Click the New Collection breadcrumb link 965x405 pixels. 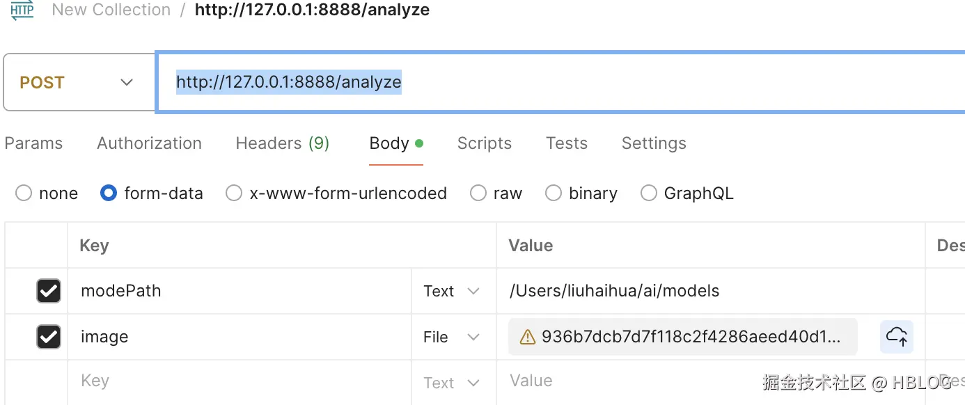pyautogui.click(x=111, y=10)
